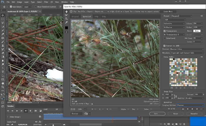Toggle slices visibility icon in dialog
The height and width of the screenshot is (126, 206).
point(67,32)
